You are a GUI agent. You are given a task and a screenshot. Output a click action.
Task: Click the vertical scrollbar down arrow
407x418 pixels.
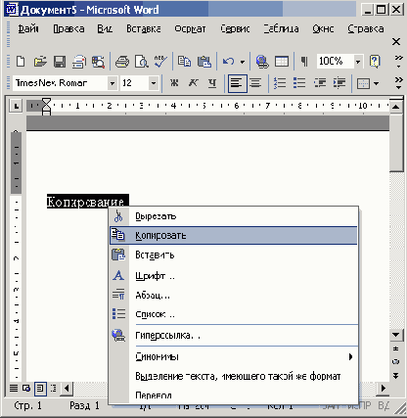396,335
